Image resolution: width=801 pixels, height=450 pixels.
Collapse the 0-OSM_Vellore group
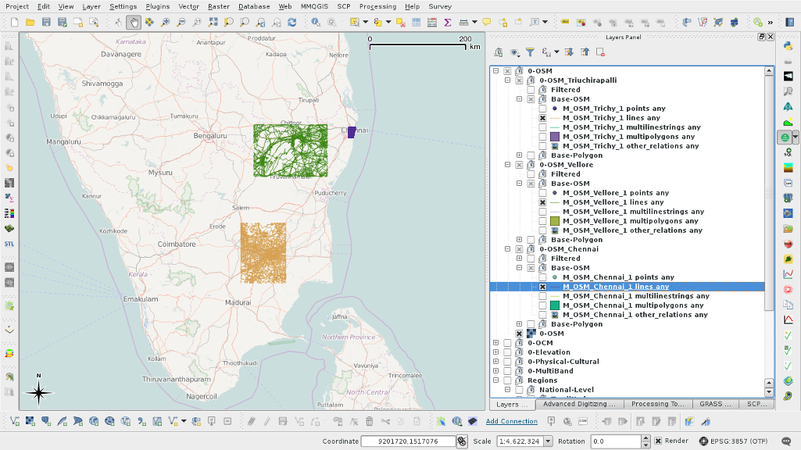tap(507, 165)
